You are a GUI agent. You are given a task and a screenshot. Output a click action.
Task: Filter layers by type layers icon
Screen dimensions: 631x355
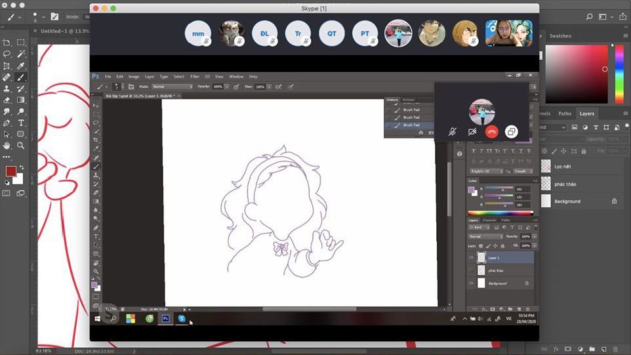[596, 127]
